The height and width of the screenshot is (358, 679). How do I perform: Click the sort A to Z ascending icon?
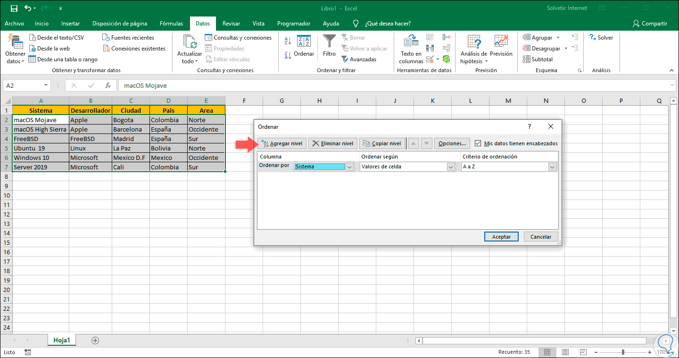(x=288, y=42)
